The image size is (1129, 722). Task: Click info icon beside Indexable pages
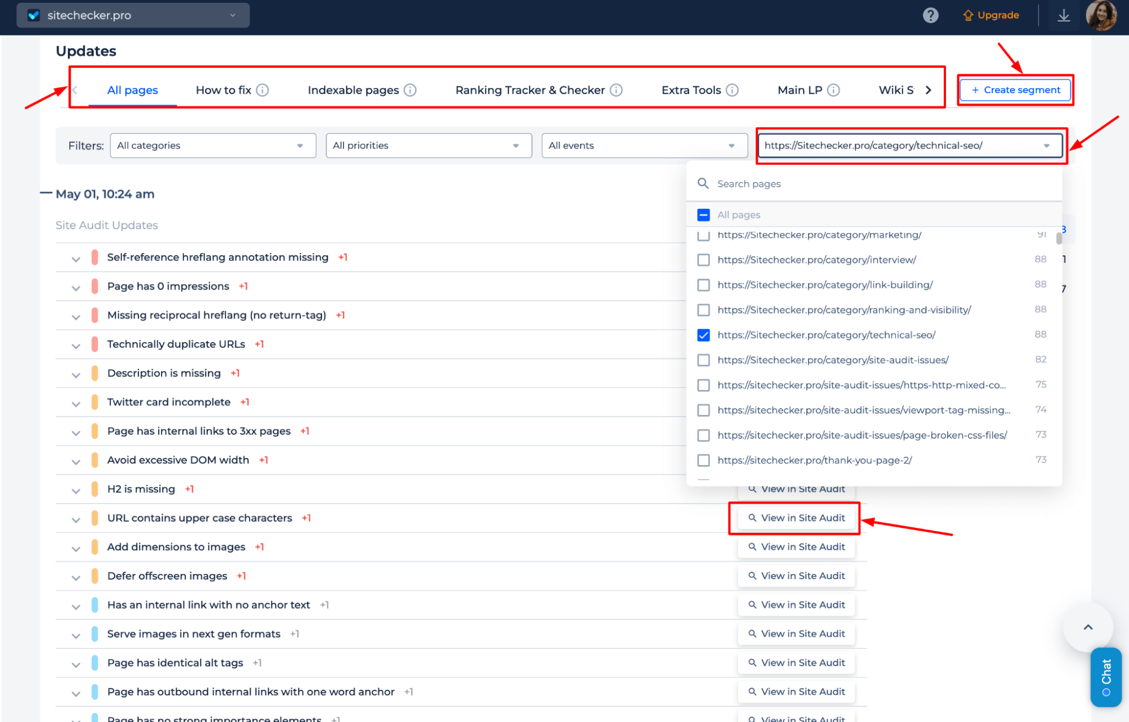411,90
